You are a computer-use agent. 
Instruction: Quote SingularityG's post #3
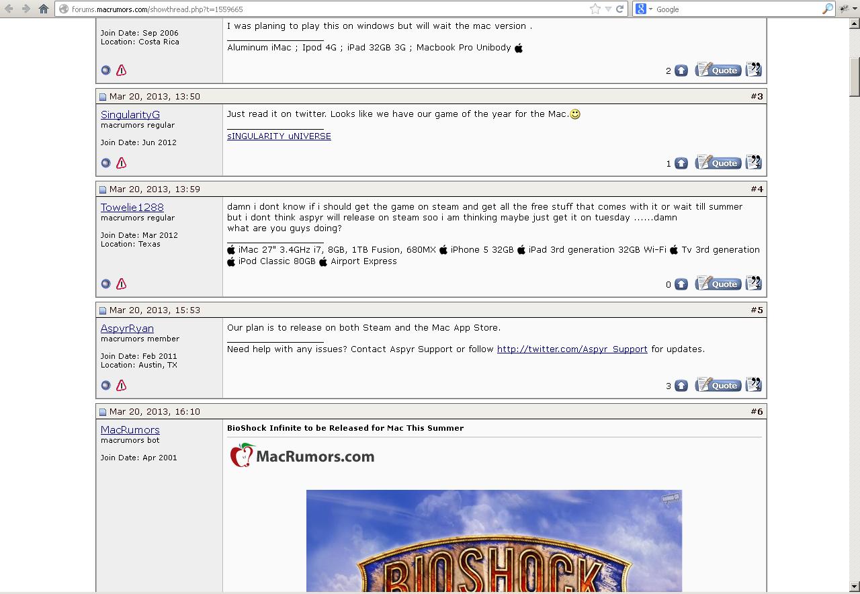(718, 163)
